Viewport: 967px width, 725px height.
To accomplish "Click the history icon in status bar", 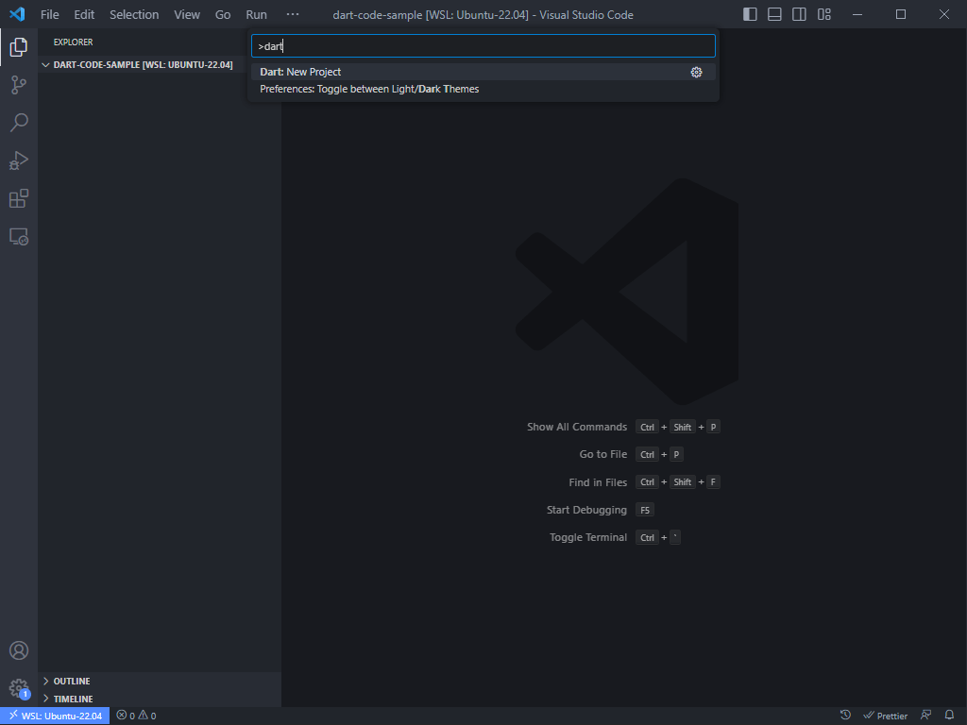I will pyautogui.click(x=845, y=716).
